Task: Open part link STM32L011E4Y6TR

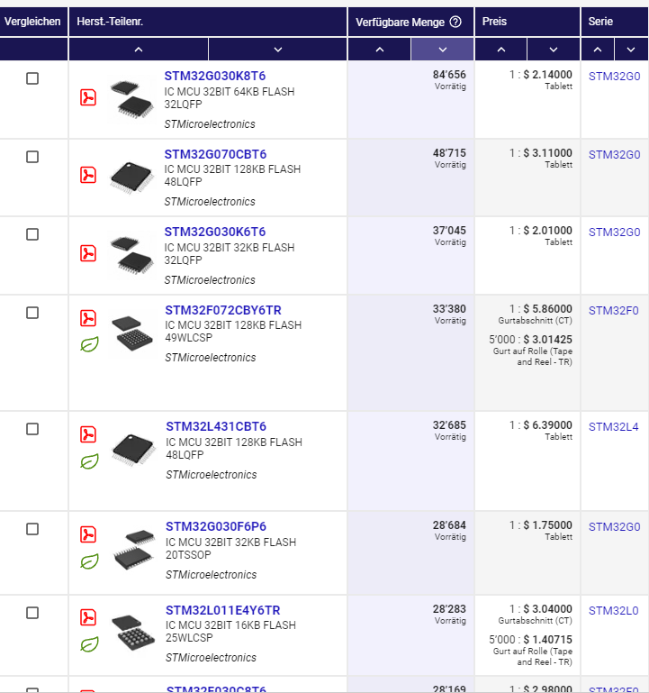Action: [x=223, y=610]
